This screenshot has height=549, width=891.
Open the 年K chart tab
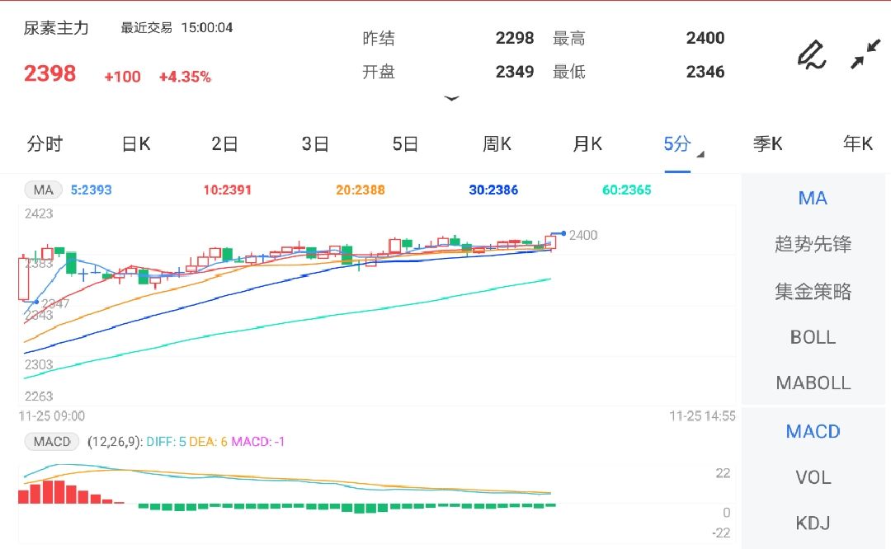point(858,143)
